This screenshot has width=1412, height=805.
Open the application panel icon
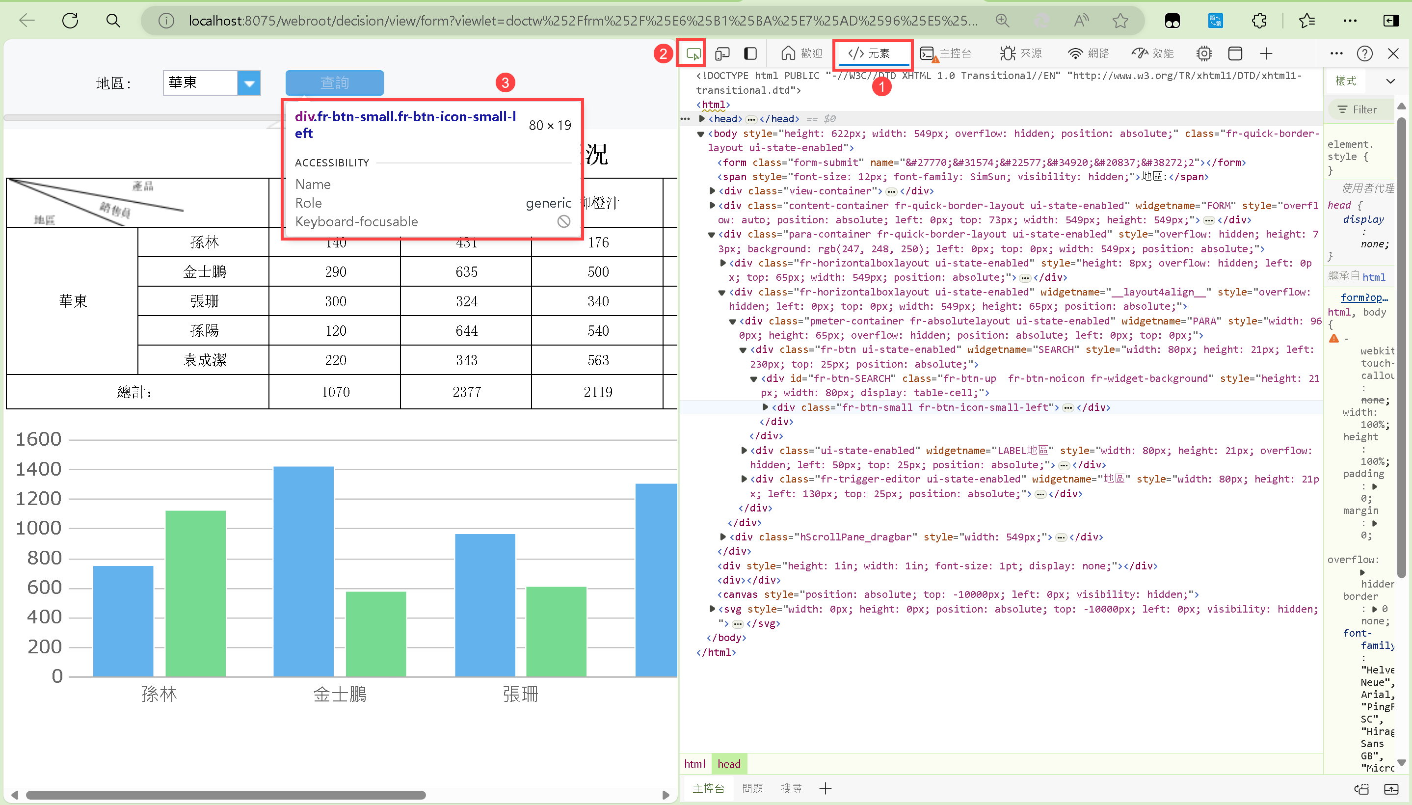(x=1235, y=54)
